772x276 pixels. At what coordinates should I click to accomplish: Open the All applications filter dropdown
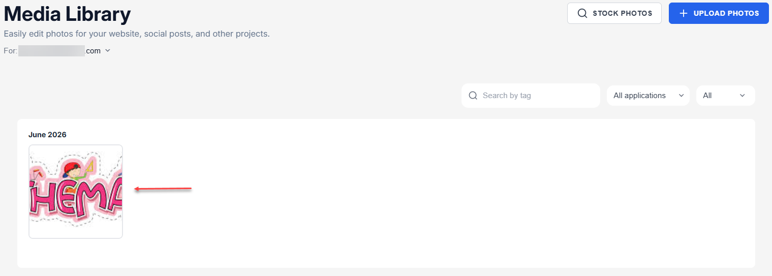click(648, 96)
